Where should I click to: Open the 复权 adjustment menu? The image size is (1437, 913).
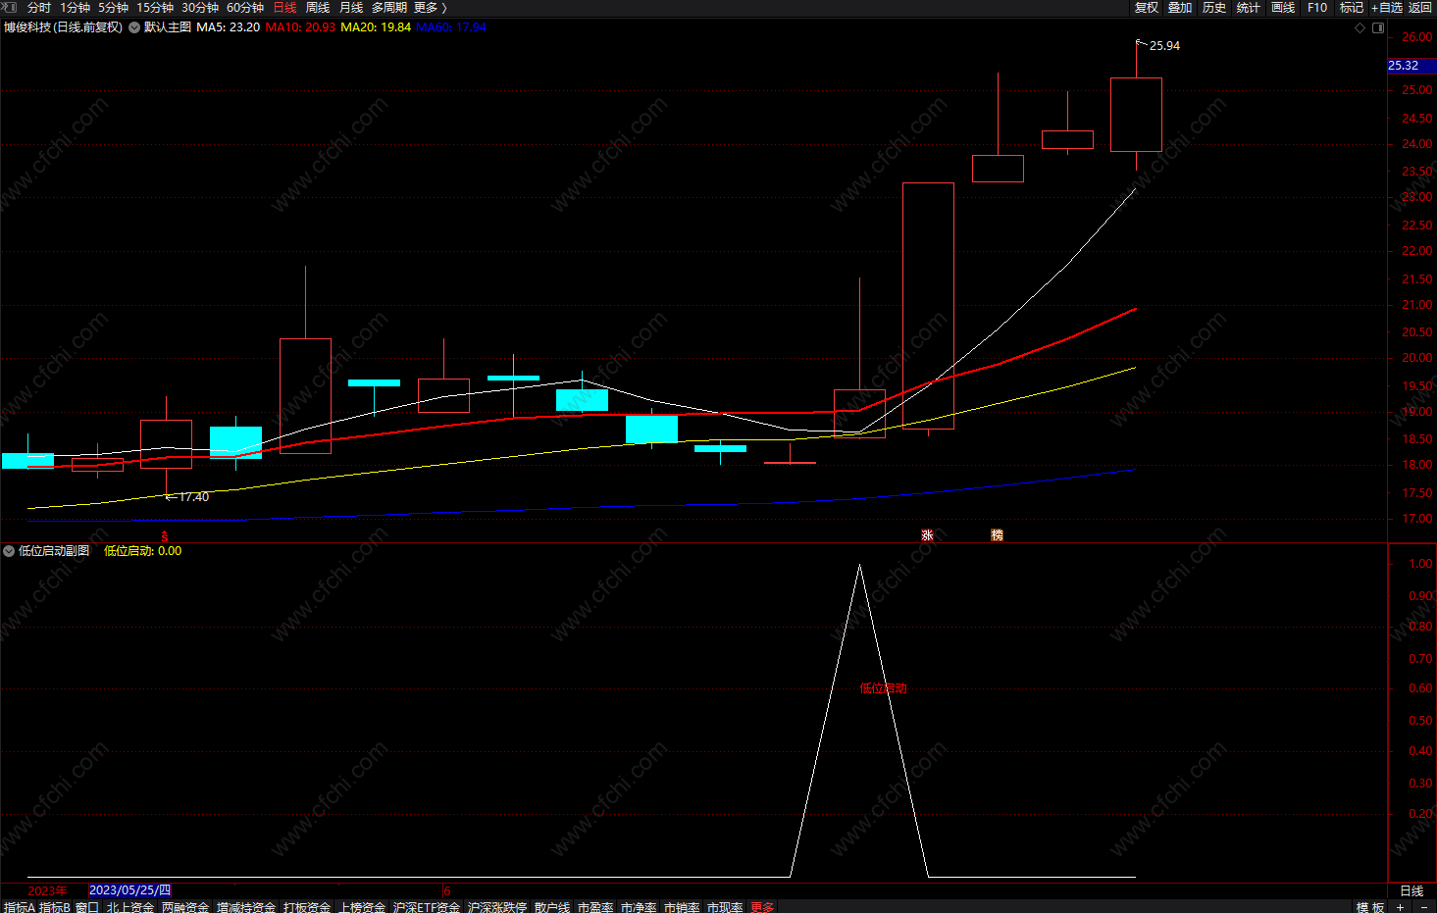pos(1147,8)
